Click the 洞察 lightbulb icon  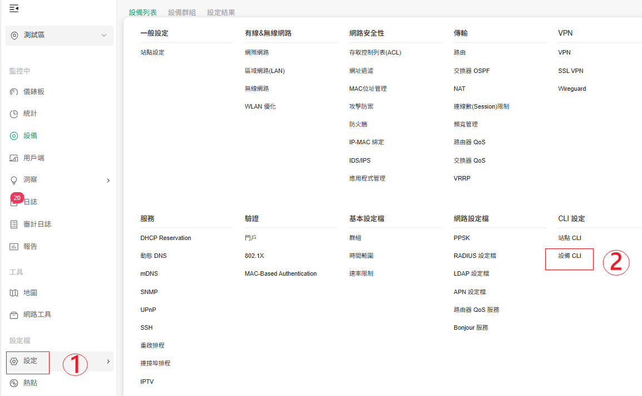pos(14,180)
